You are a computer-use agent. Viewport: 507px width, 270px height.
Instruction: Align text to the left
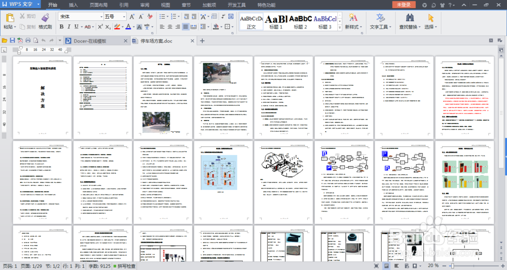[x=162, y=27]
